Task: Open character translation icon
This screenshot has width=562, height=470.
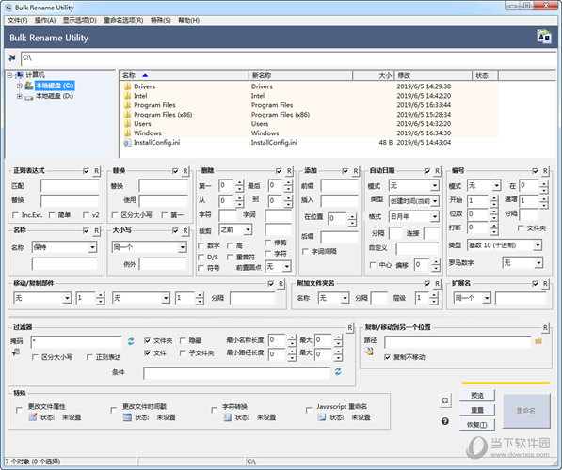Action: tap(227, 417)
